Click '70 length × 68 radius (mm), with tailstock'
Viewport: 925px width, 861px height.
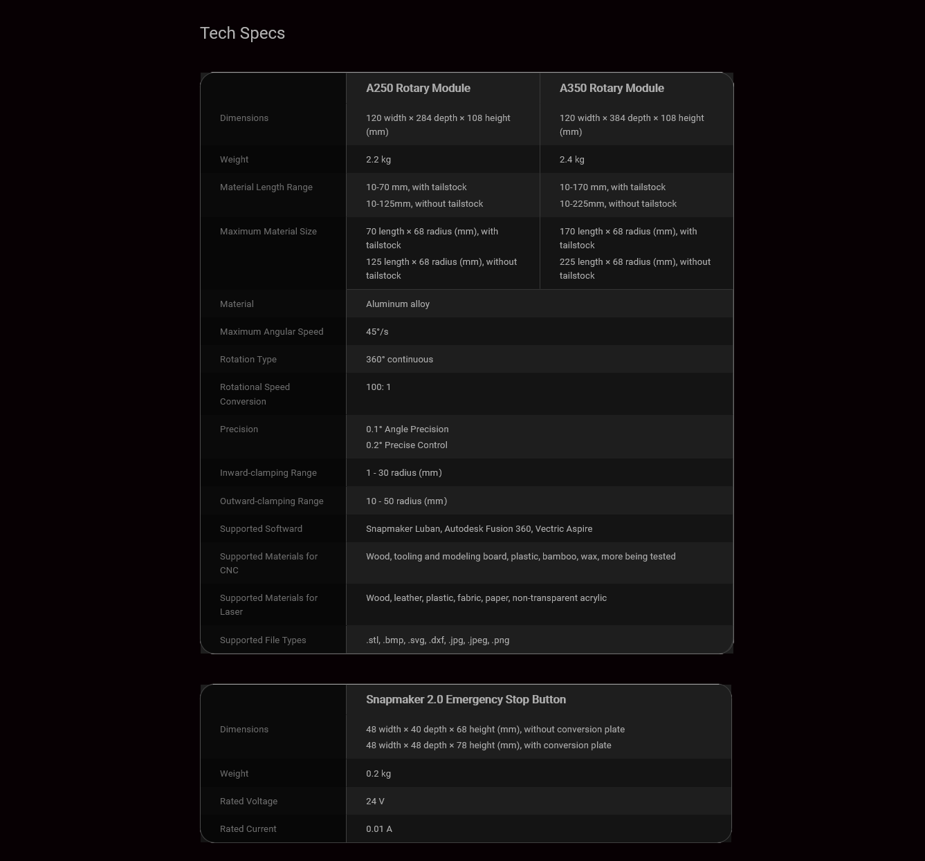432,239
